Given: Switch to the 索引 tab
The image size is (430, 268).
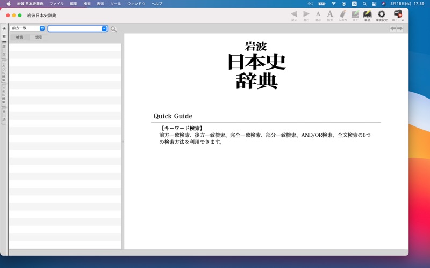Looking at the screenshot, I should (39, 38).
